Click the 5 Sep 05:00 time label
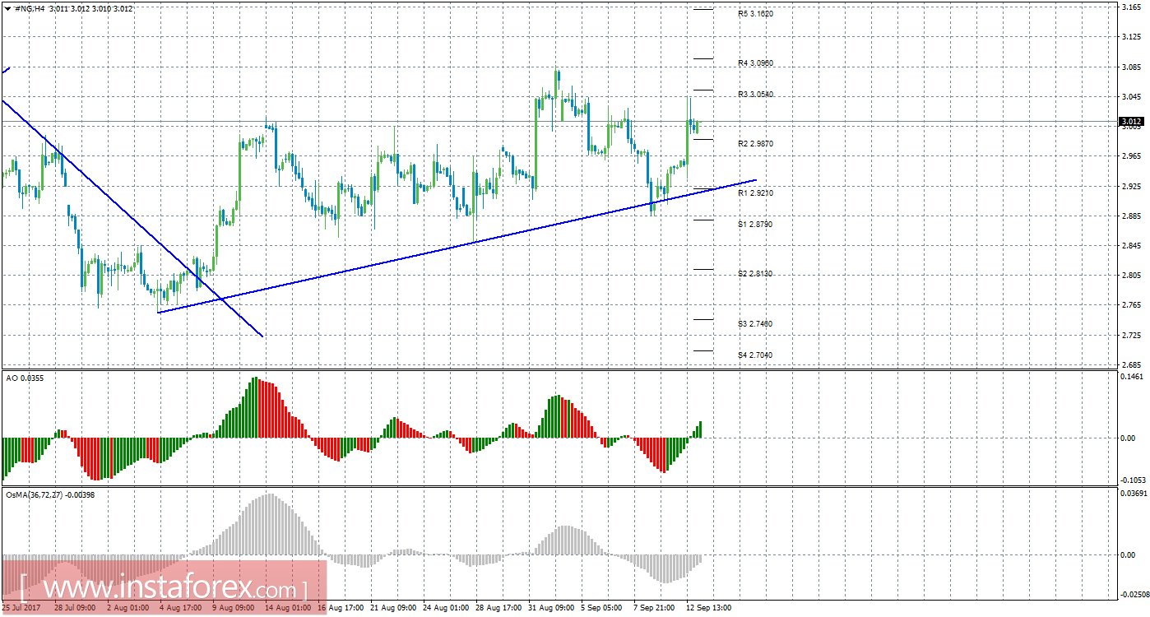 tap(602, 609)
